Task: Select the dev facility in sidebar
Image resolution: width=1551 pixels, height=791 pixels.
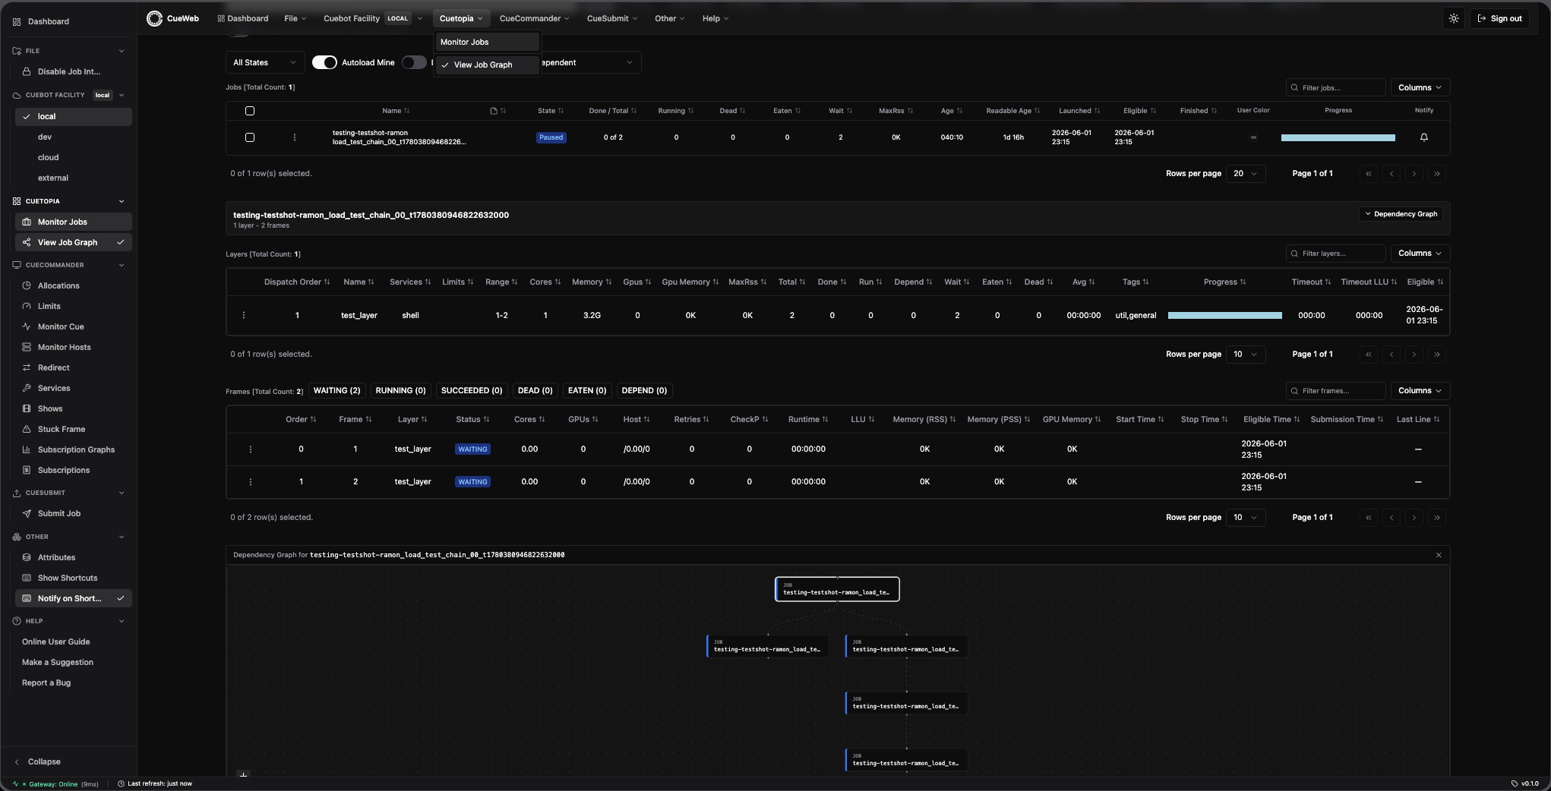Action: point(73,137)
